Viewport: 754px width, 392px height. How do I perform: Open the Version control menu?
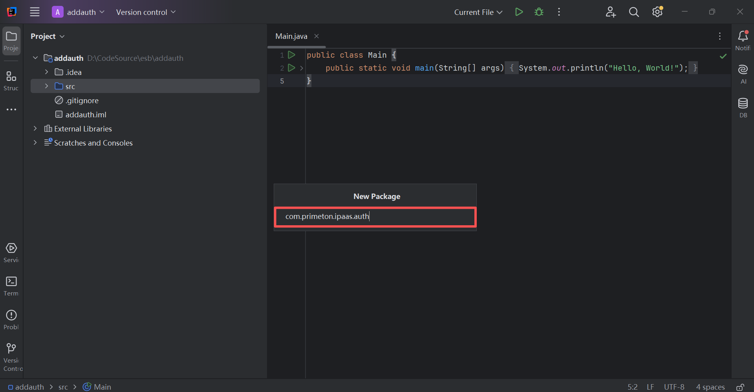[x=146, y=12]
